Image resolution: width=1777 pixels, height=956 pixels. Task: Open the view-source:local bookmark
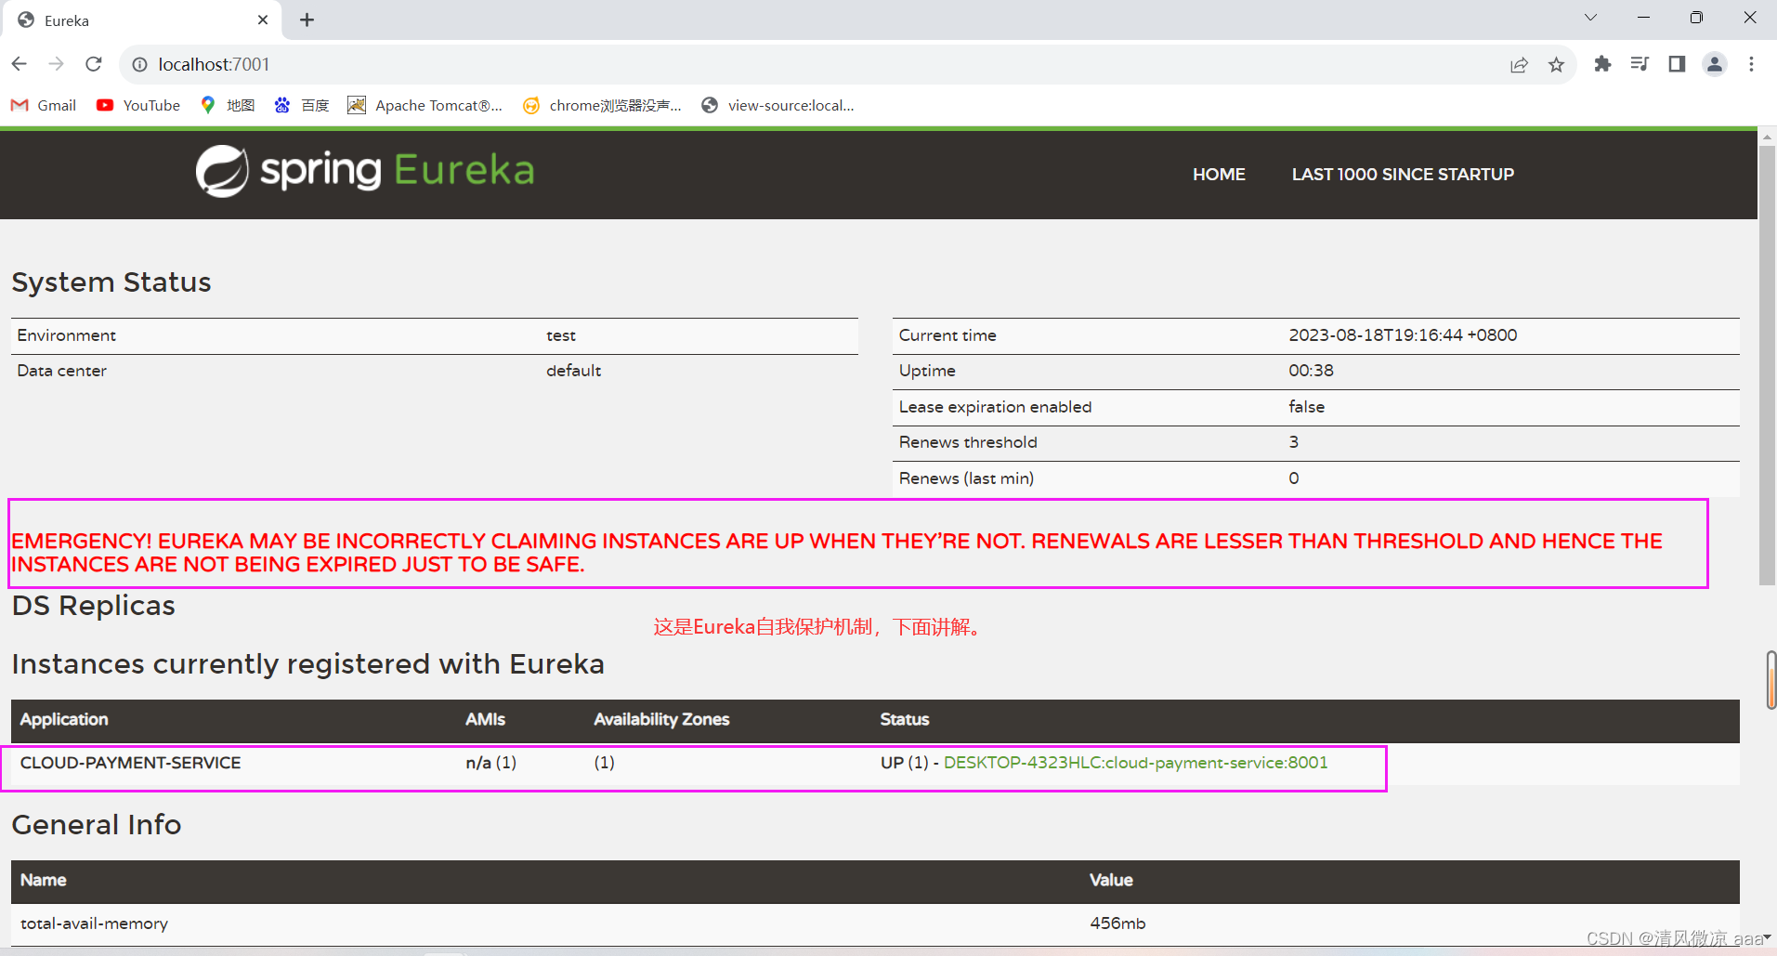777,105
